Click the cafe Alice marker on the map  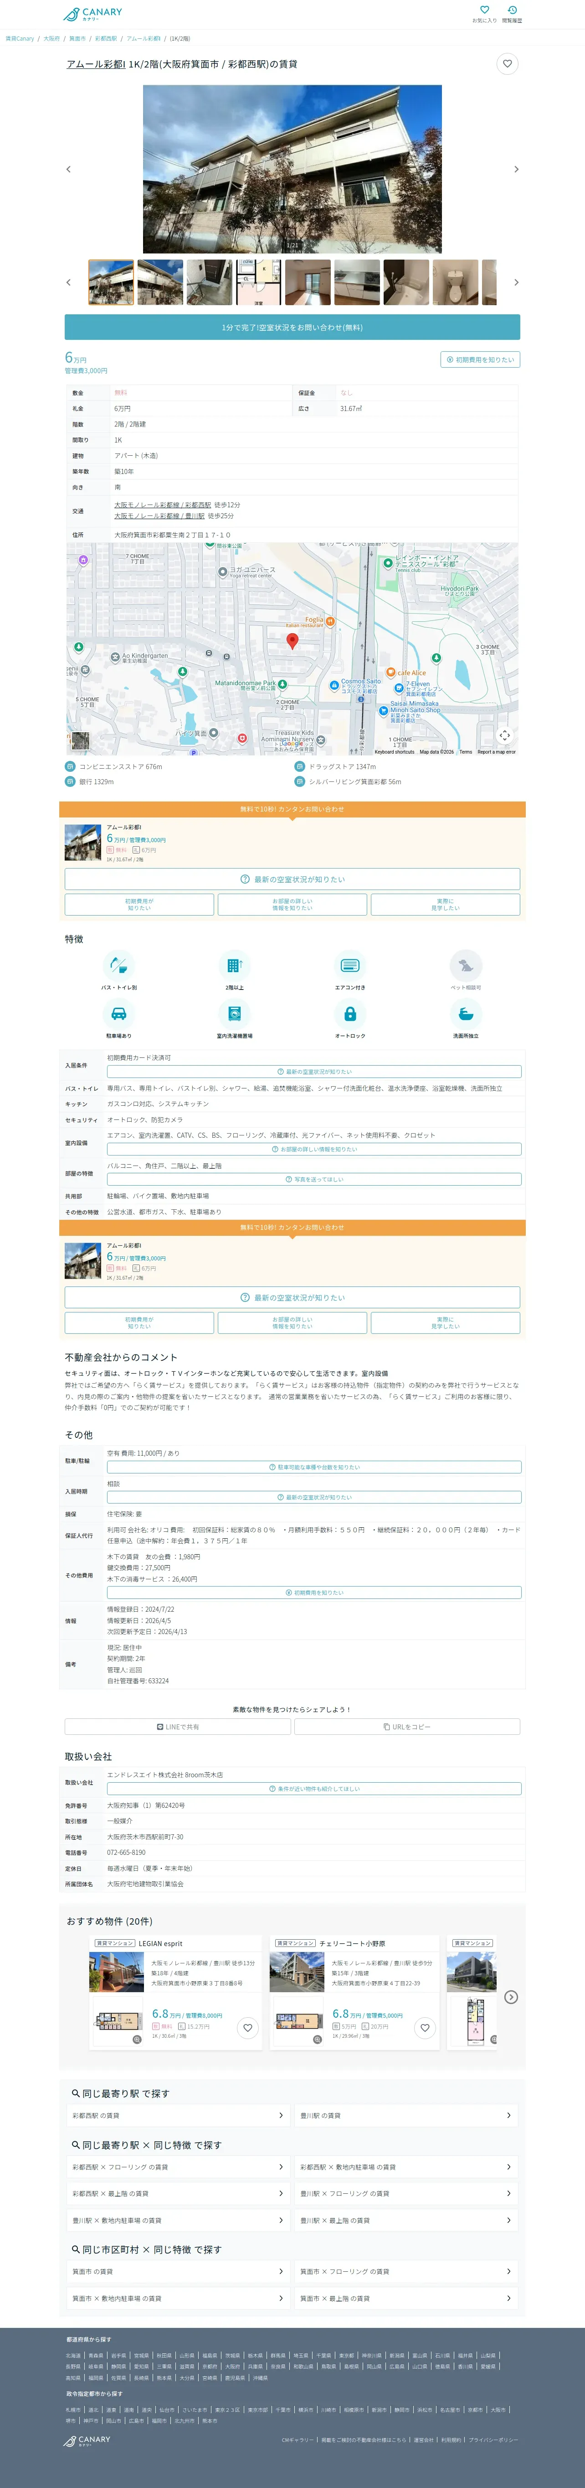point(390,672)
